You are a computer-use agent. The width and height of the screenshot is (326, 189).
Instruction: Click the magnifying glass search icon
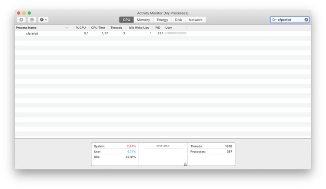274,20
